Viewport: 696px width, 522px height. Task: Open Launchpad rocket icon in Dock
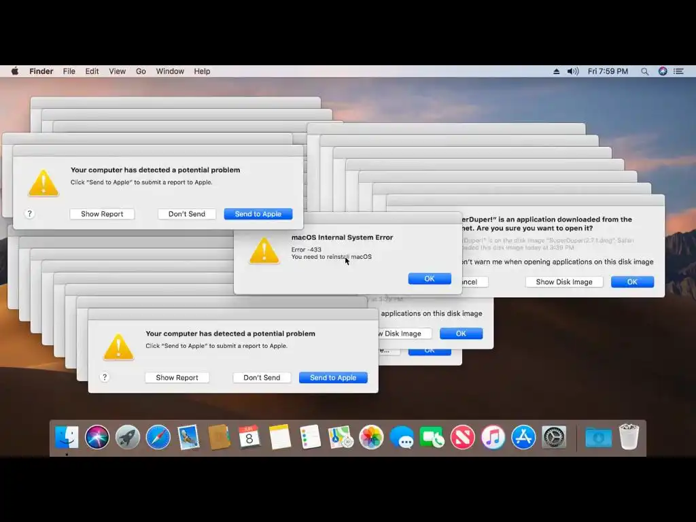point(128,437)
